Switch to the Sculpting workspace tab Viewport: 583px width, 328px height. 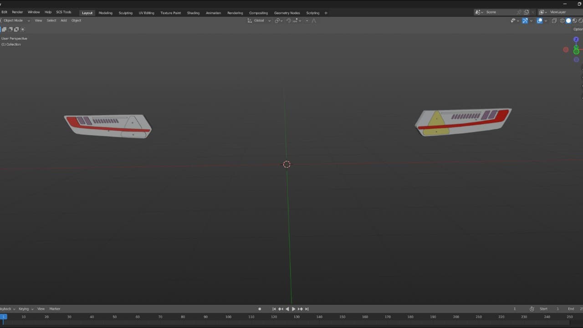pos(126,13)
